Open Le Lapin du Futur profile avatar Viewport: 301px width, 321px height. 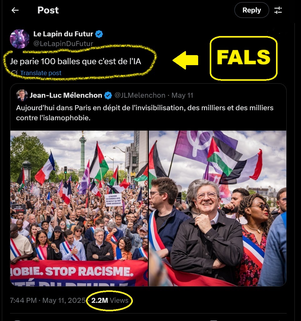tap(20, 39)
